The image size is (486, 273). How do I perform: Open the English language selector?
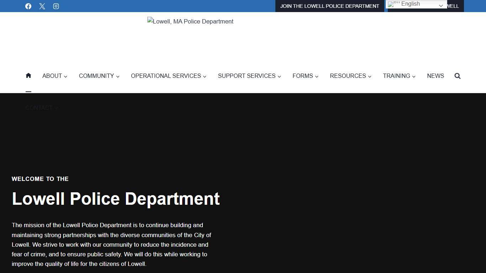416,4
